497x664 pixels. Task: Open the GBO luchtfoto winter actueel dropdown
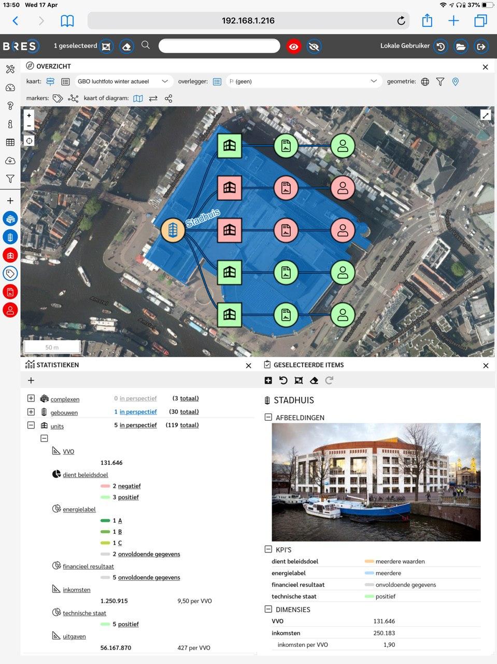123,81
